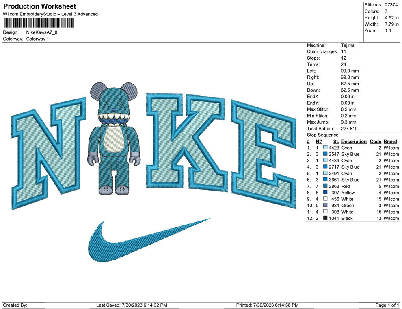Click the barcode below the software name
402x309 pixels.
(39, 23)
